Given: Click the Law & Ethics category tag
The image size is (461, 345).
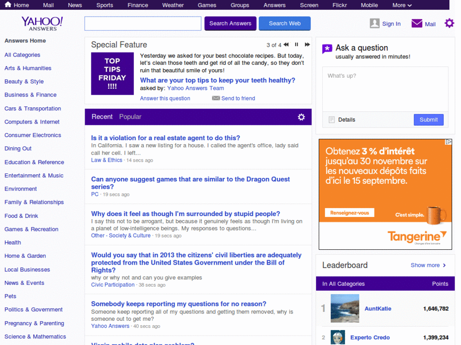Looking at the screenshot, I should pyautogui.click(x=107, y=160).
